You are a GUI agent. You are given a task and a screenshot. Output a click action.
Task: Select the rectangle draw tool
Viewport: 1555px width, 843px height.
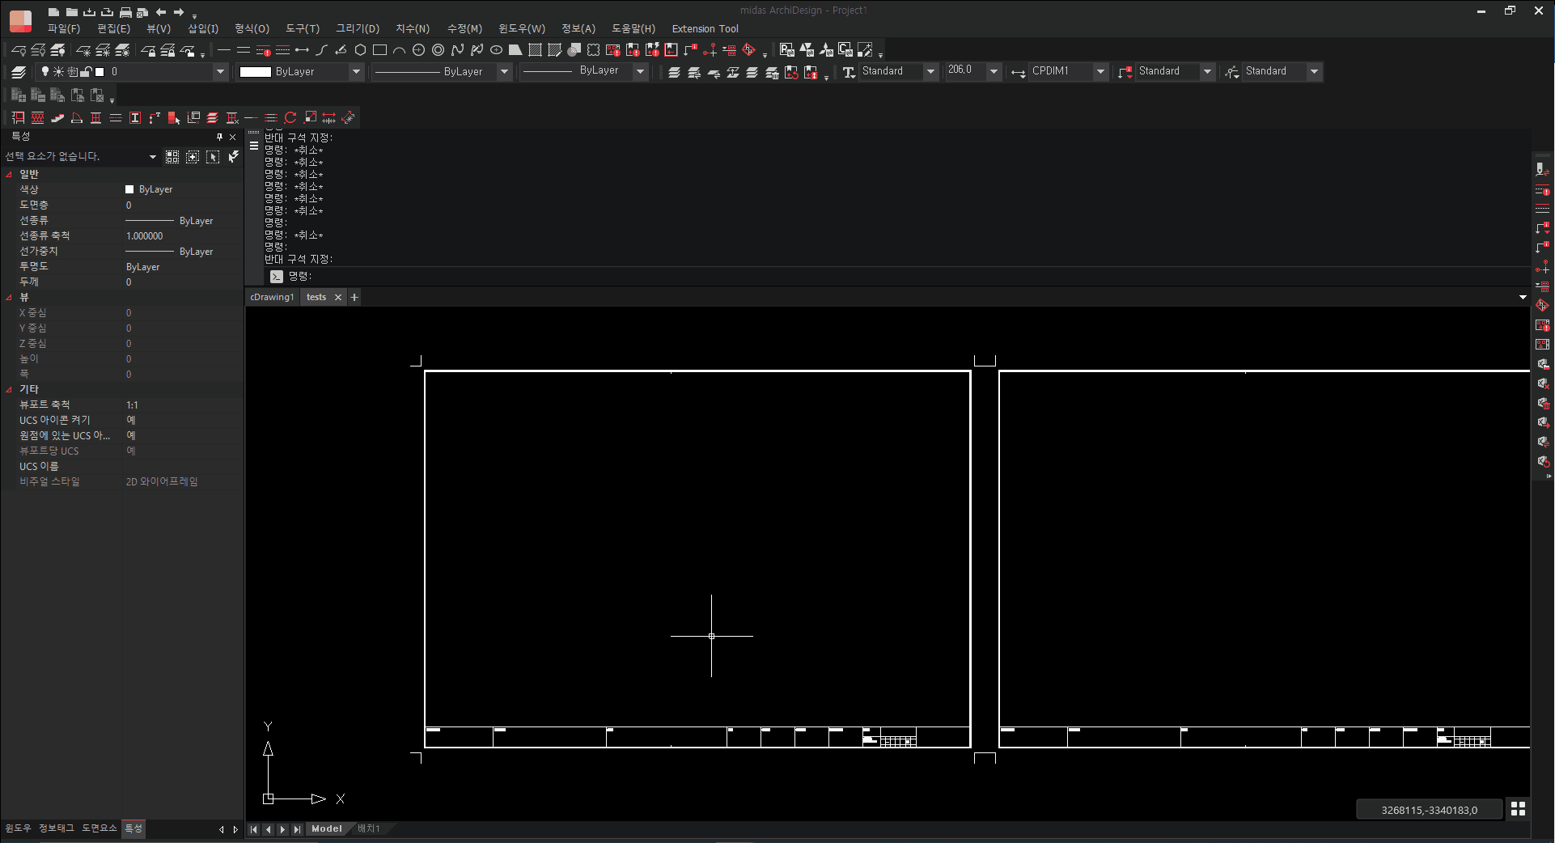(x=379, y=50)
